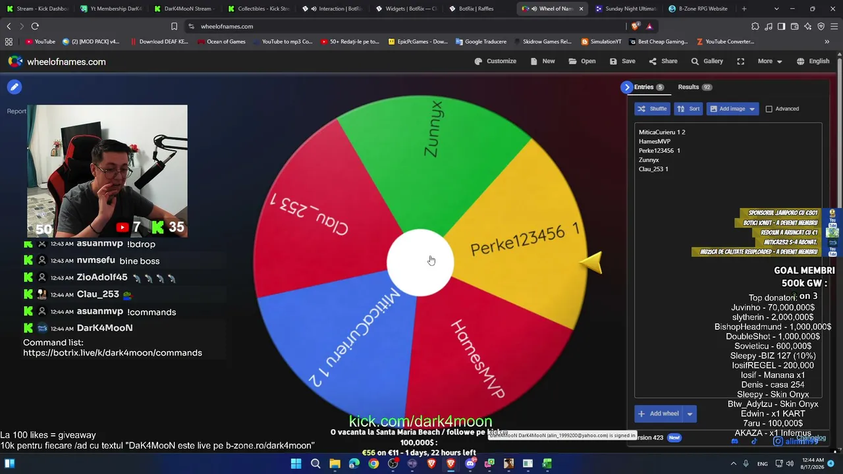The width and height of the screenshot is (843, 474).
Task: Enter fullscreen mode with the expand icon
Action: point(741,61)
